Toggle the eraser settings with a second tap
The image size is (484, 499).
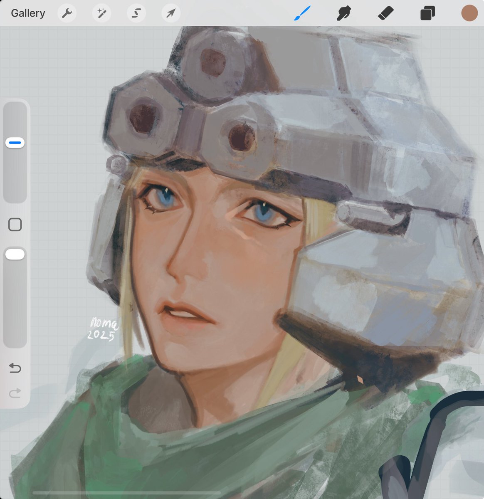pyautogui.click(x=385, y=13)
